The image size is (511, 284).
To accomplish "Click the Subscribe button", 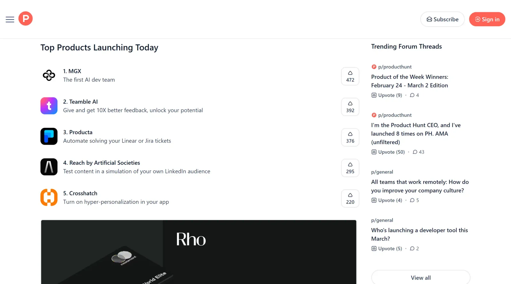I will (x=442, y=19).
